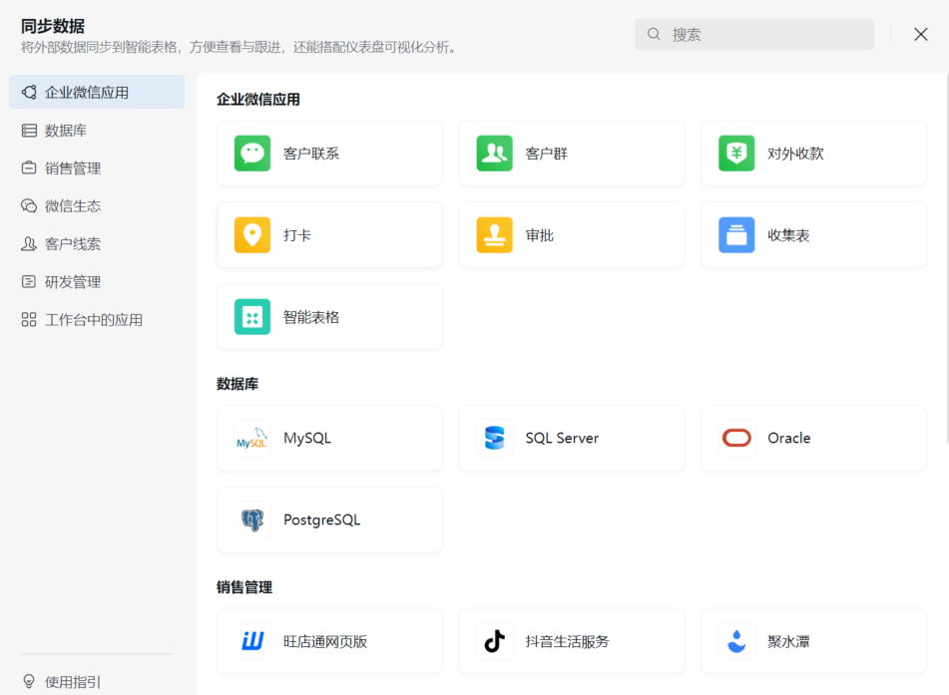This screenshot has width=949, height=695.
Task: Click the vertical scrollbar on right edge
Action: pos(947,259)
